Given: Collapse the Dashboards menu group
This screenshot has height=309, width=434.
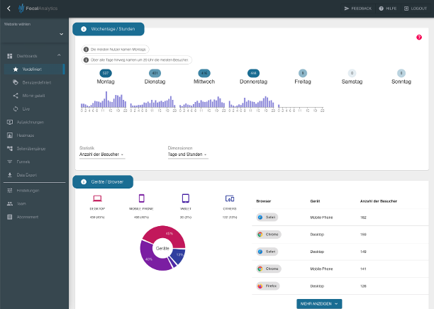Looking at the screenshot, I should [x=59, y=55].
